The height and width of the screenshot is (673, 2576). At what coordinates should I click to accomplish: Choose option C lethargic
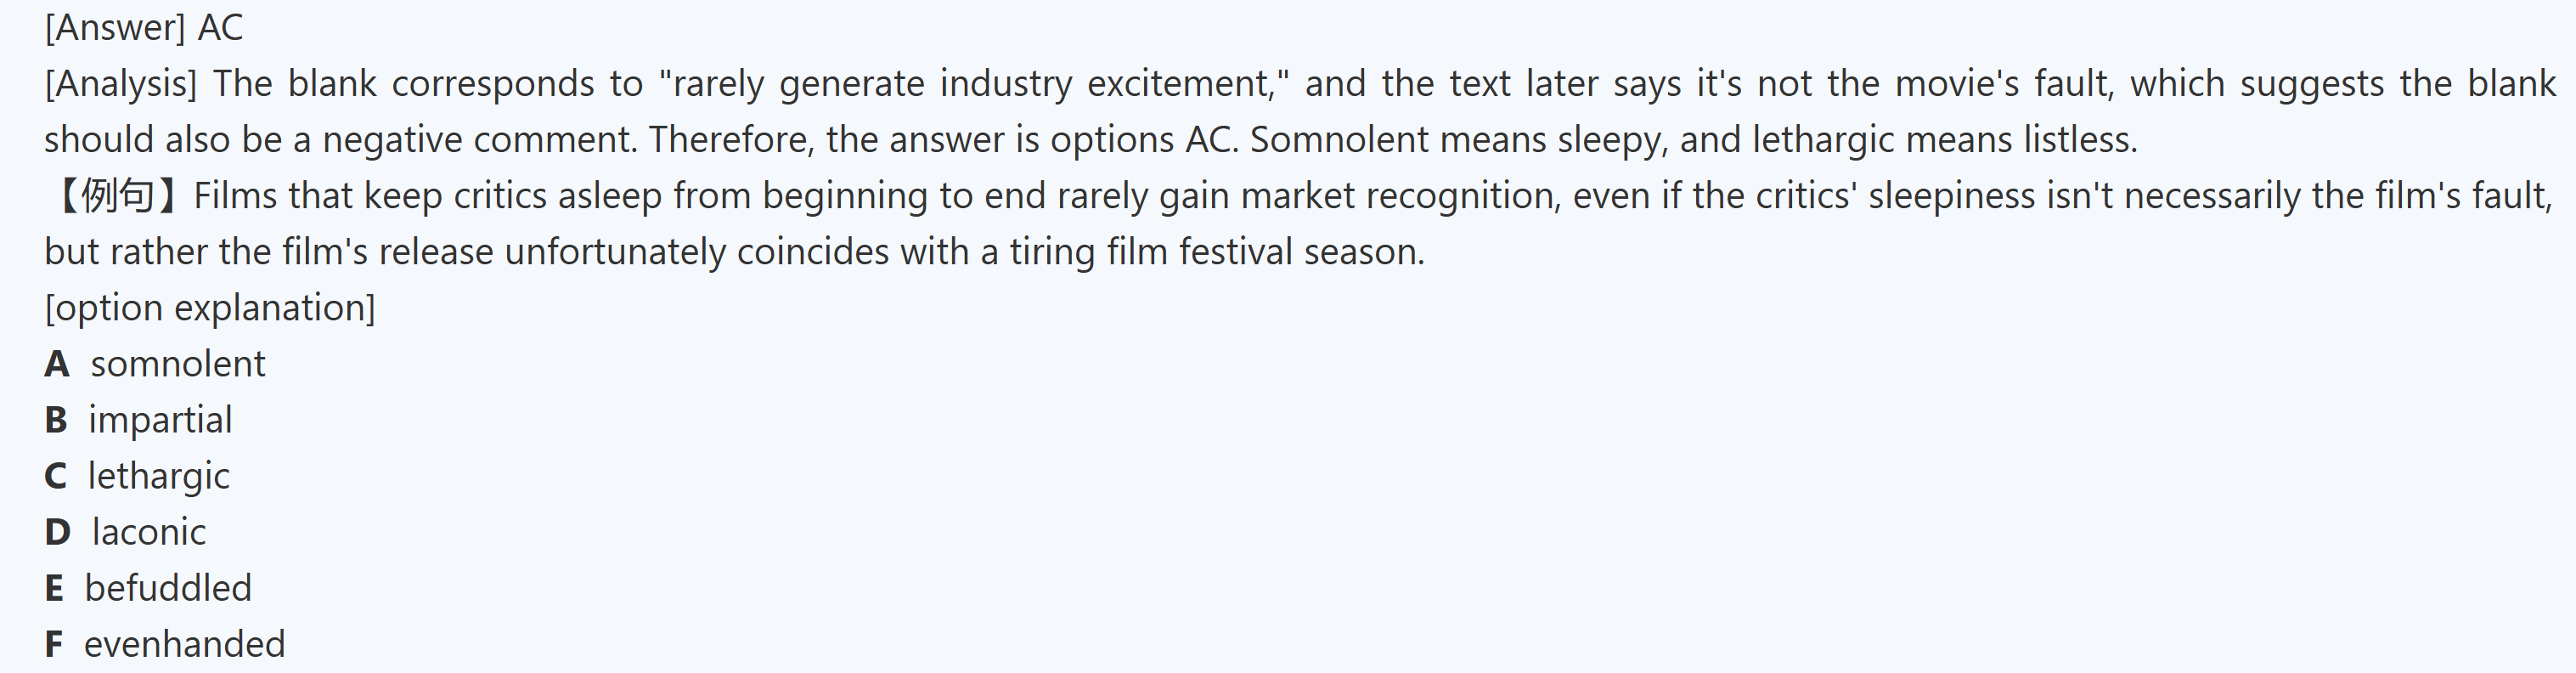tap(158, 476)
